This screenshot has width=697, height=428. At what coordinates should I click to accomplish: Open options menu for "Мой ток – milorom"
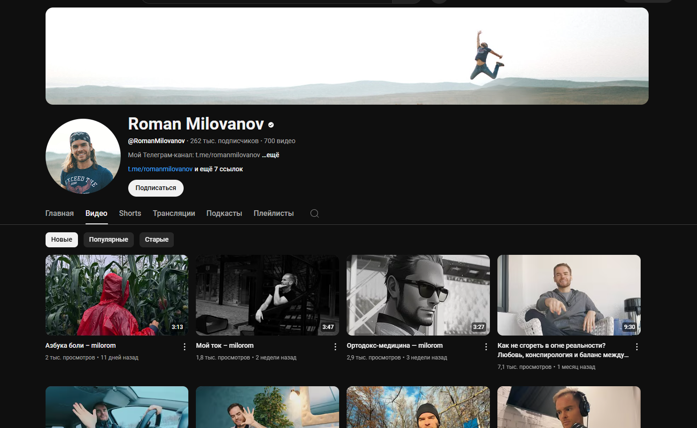click(335, 347)
